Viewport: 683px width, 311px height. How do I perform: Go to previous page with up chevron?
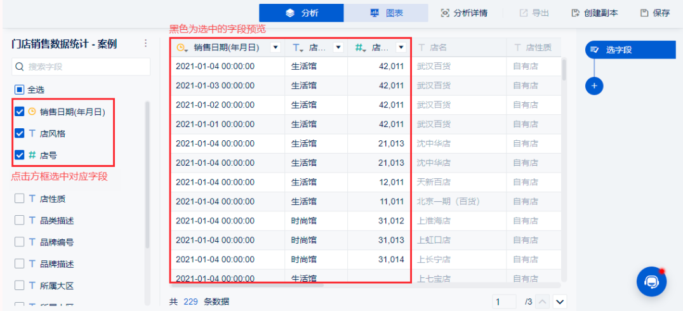[x=542, y=301]
